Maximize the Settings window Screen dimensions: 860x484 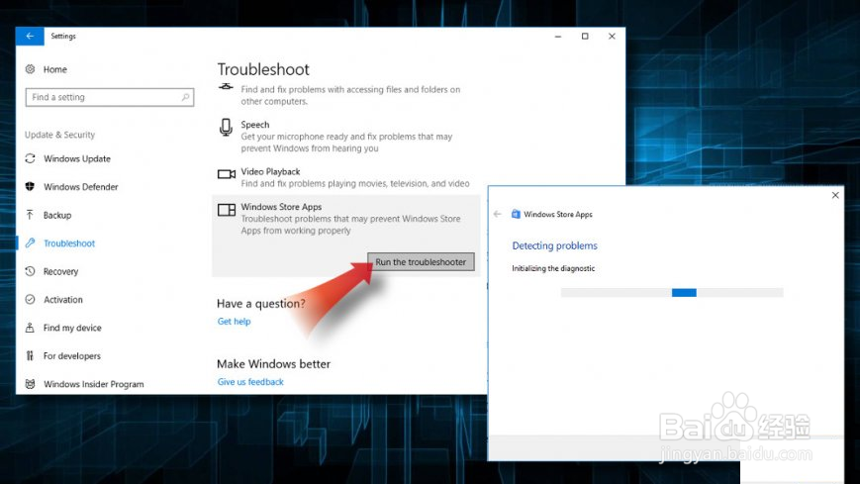(x=585, y=37)
